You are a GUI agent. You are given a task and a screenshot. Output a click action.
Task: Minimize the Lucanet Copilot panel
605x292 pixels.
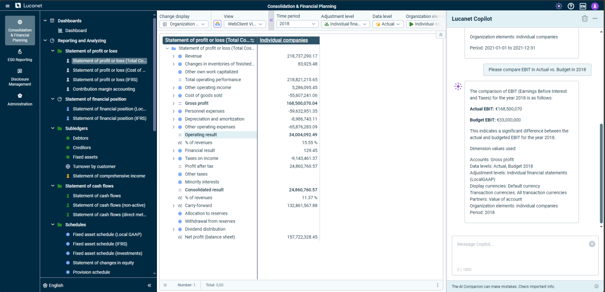(595, 19)
